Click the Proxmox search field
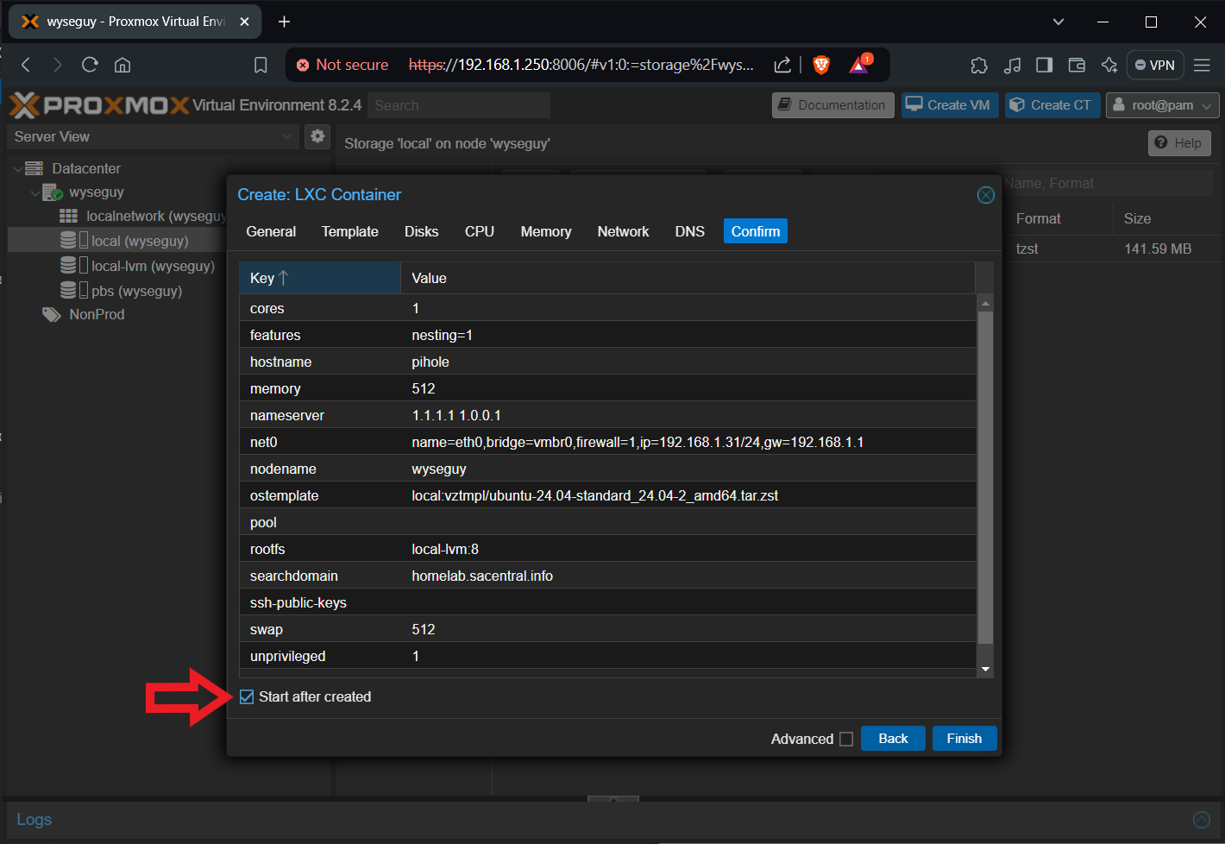Image resolution: width=1225 pixels, height=844 pixels. [x=459, y=105]
